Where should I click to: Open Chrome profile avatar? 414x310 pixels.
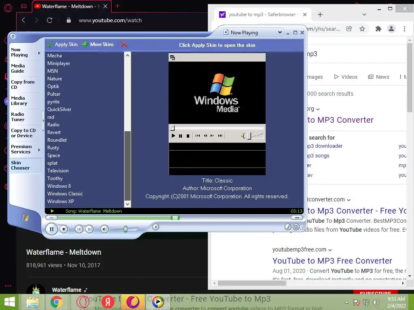pos(391,29)
